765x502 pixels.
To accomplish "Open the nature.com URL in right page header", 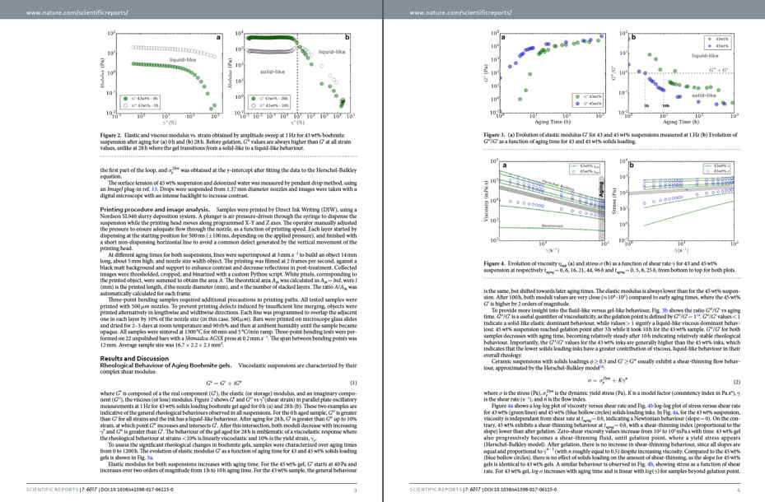I will click(x=460, y=12).
